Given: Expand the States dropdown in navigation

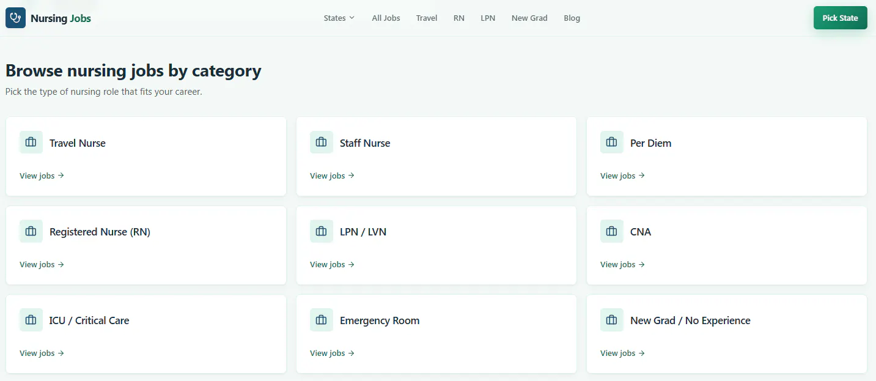Looking at the screenshot, I should (339, 18).
